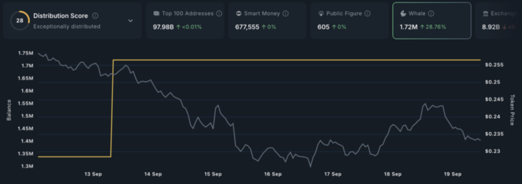The width and height of the screenshot is (522, 184).
Task: Click the 1.72M Whale value
Action: pyautogui.click(x=408, y=27)
